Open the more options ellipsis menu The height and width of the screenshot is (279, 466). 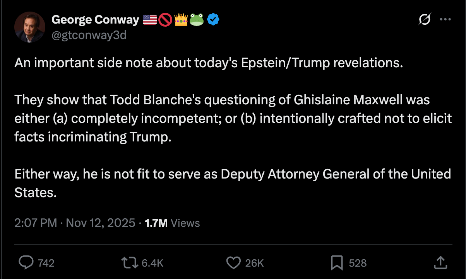point(446,19)
